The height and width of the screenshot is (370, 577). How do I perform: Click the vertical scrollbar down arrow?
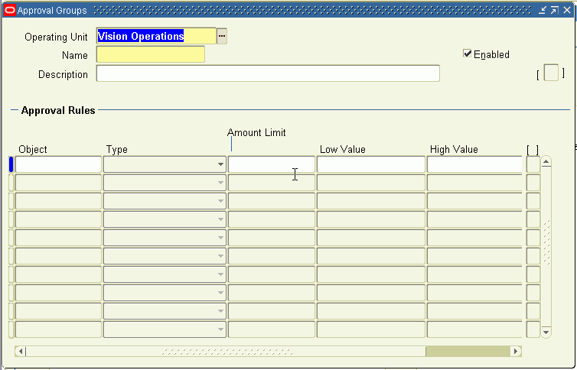(546, 332)
